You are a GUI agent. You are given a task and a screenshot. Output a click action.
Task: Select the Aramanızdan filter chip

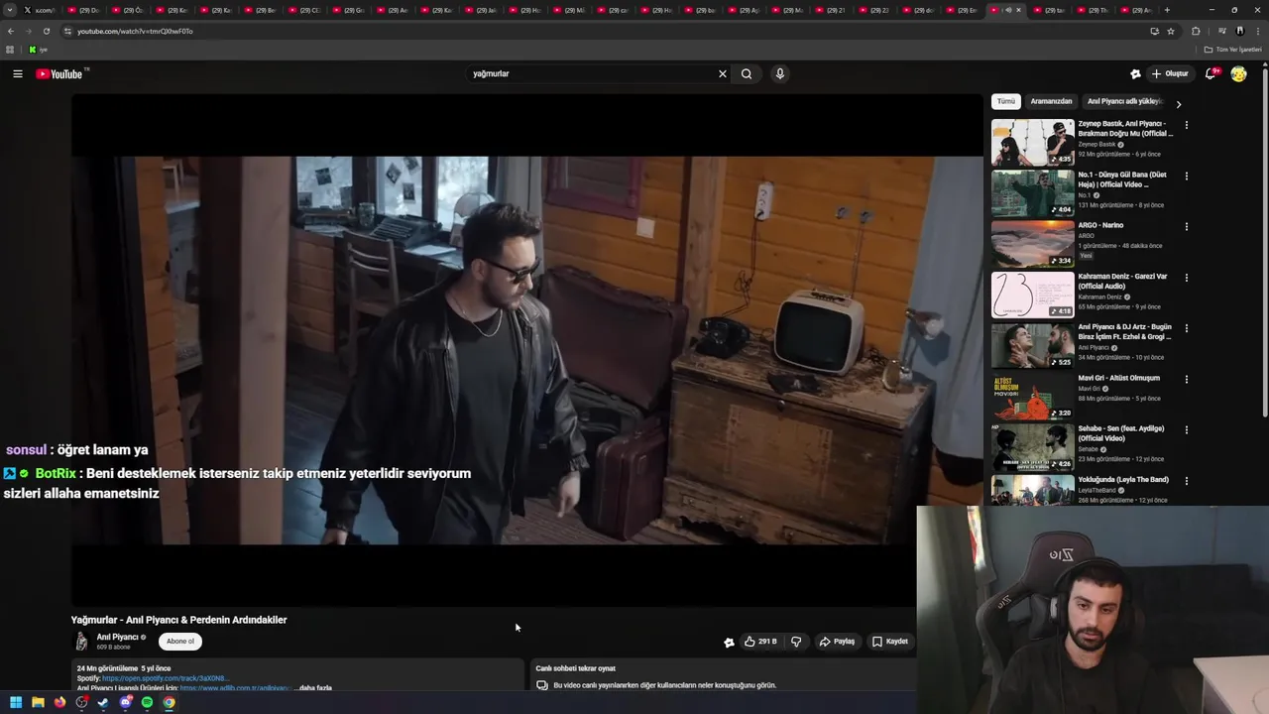coord(1051,101)
